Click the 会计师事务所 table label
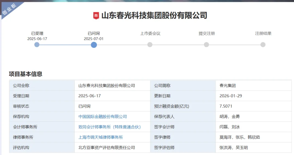Image resolution: width=294 pixels, height=155 pixels. (x=25, y=127)
